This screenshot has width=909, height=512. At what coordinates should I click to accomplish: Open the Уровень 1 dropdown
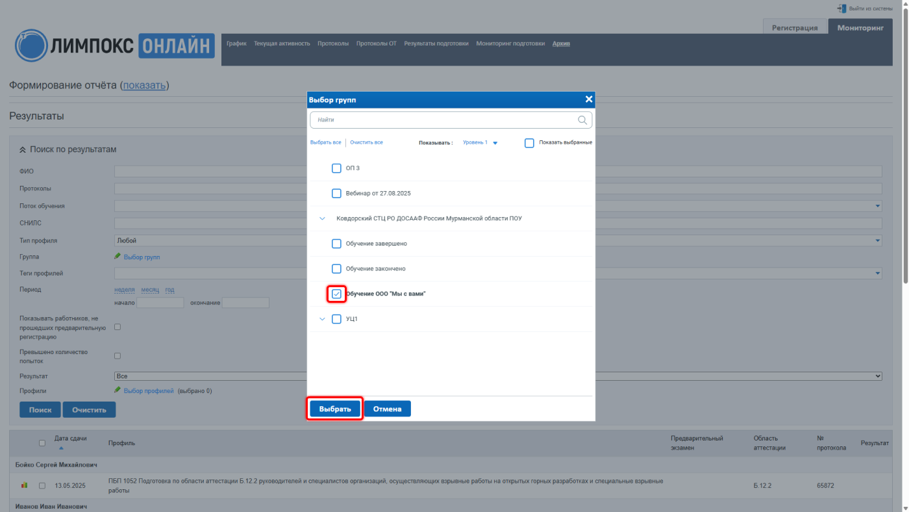(x=480, y=143)
